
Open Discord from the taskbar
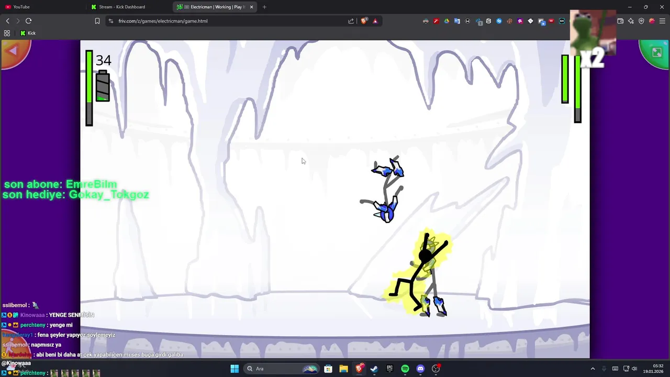pos(420,369)
